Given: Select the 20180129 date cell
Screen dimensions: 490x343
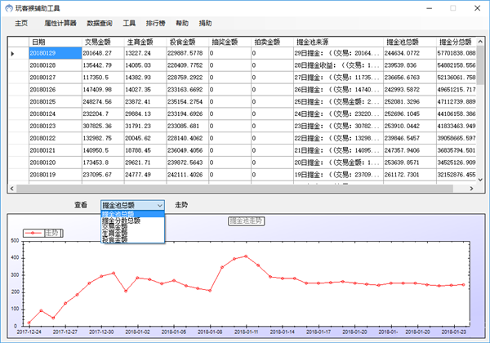Looking at the screenshot, I should (x=54, y=53).
